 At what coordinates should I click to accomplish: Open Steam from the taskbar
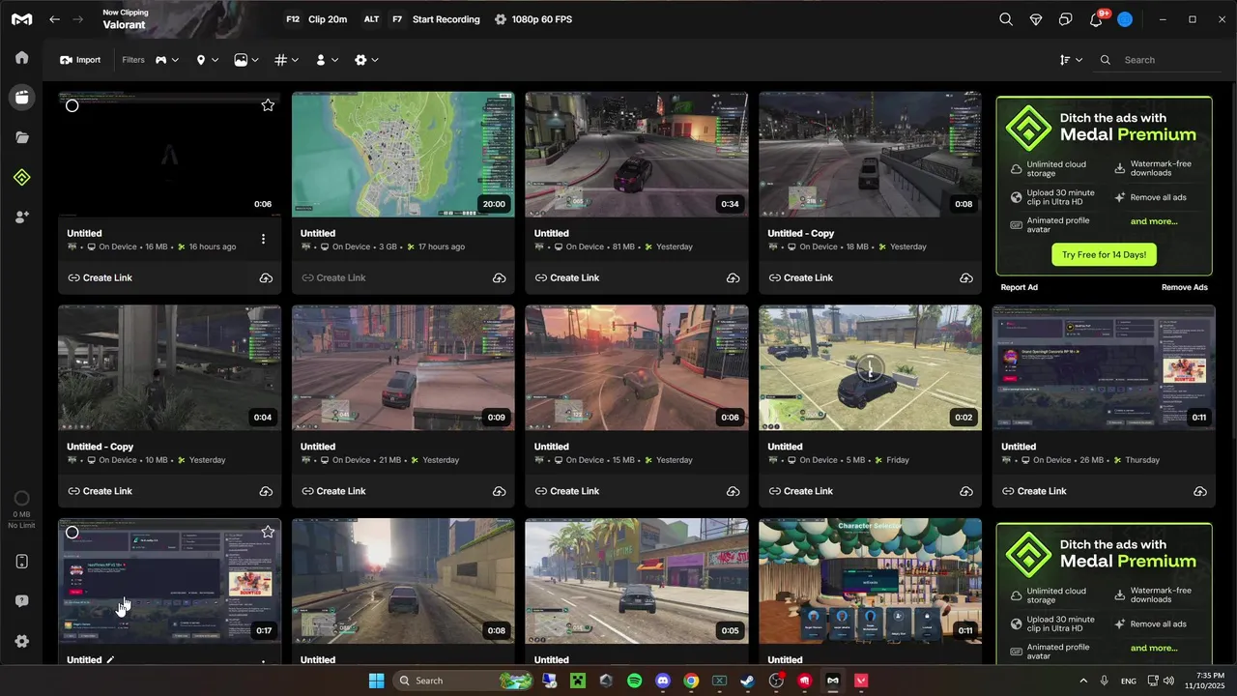tap(748, 681)
